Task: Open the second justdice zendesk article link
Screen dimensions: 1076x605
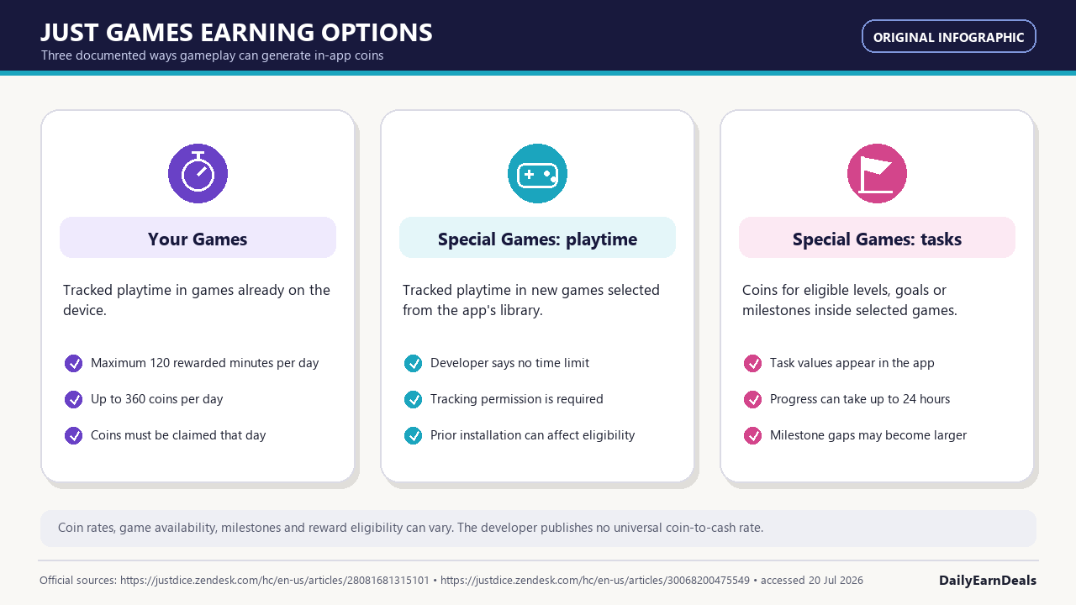Action: tap(595, 581)
